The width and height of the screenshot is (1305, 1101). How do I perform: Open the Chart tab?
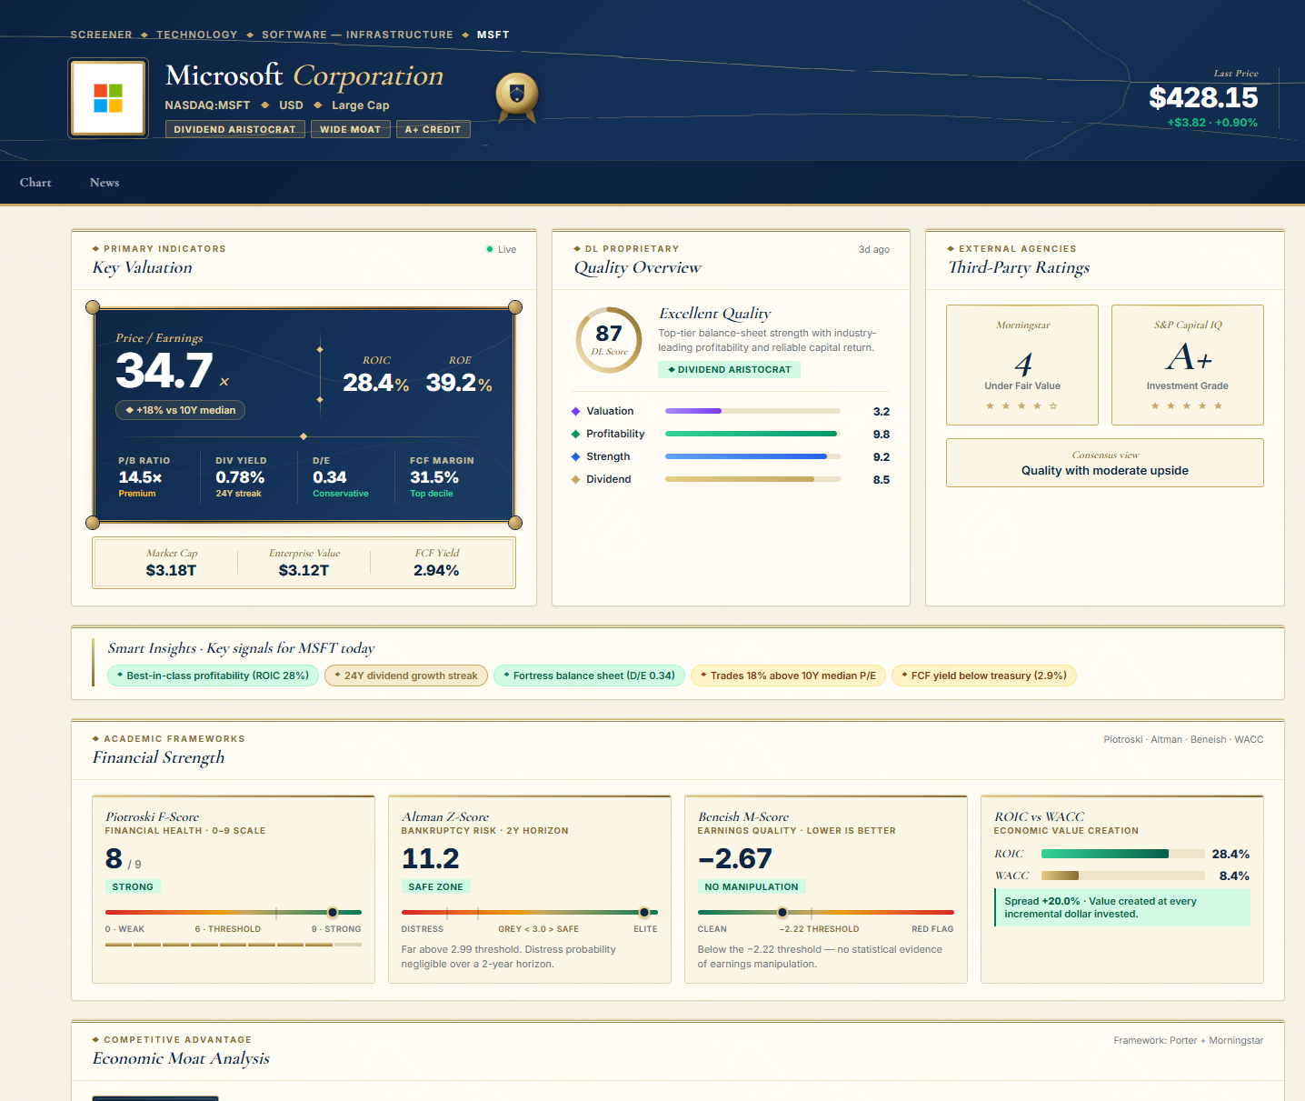point(35,183)
